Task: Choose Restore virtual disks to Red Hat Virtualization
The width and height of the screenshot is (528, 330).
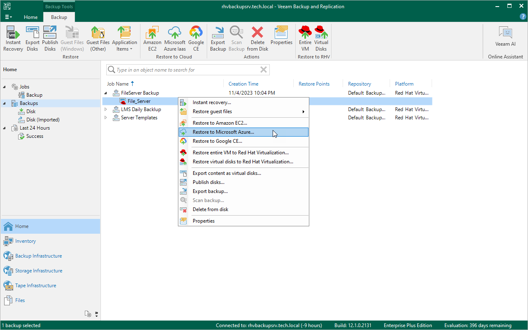Action: (243, 162)
